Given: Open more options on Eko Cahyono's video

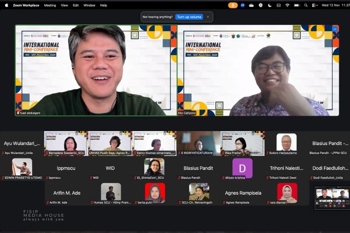Looking at the screenshot, I should pos(335,29).
